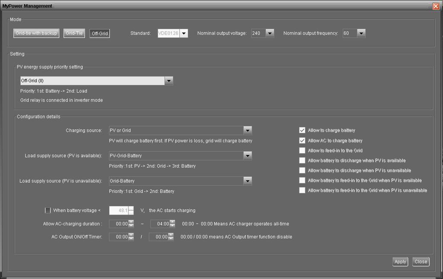Viewport: 443px width, 279px height.
Task: Increase the AC-charging end time 04:00 stepper
Action: (x=172, y=222)
